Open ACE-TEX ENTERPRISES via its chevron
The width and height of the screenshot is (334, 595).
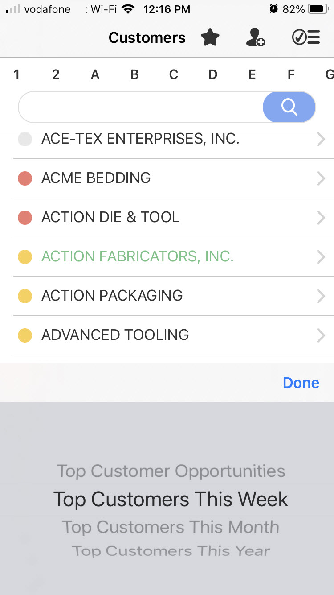[321, 140]
